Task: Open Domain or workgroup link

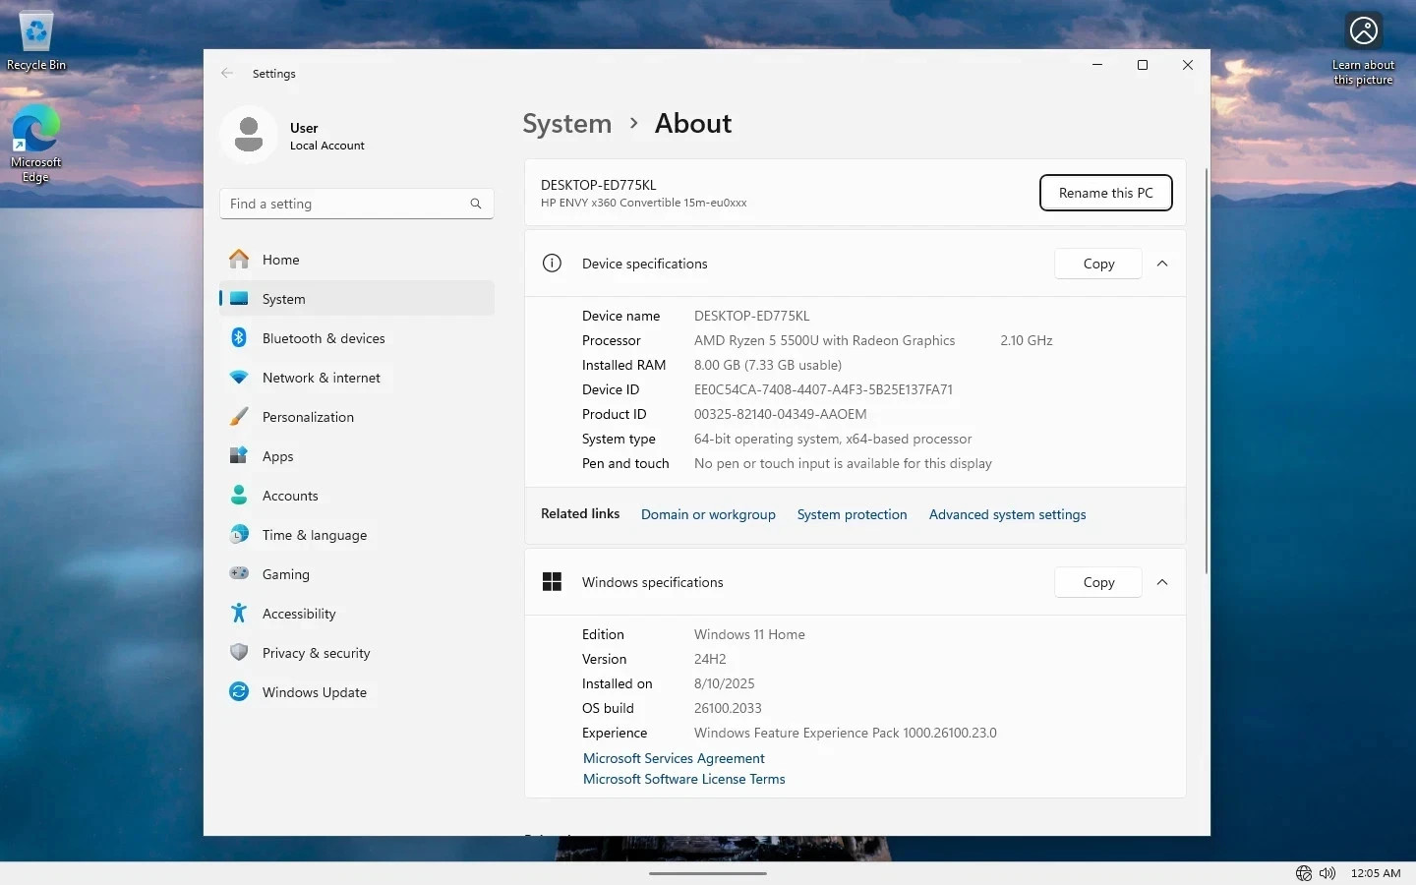Action: click(x=708, y=514)
